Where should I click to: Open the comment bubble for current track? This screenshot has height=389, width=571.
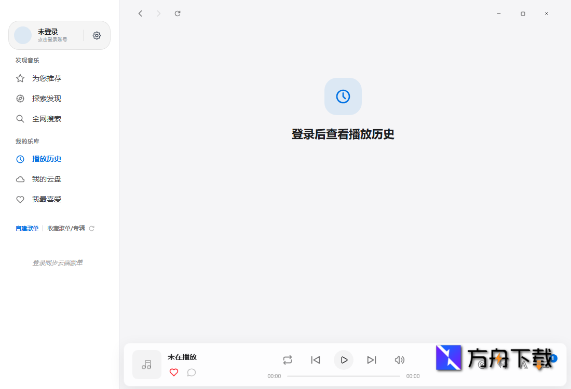[192, 372]
